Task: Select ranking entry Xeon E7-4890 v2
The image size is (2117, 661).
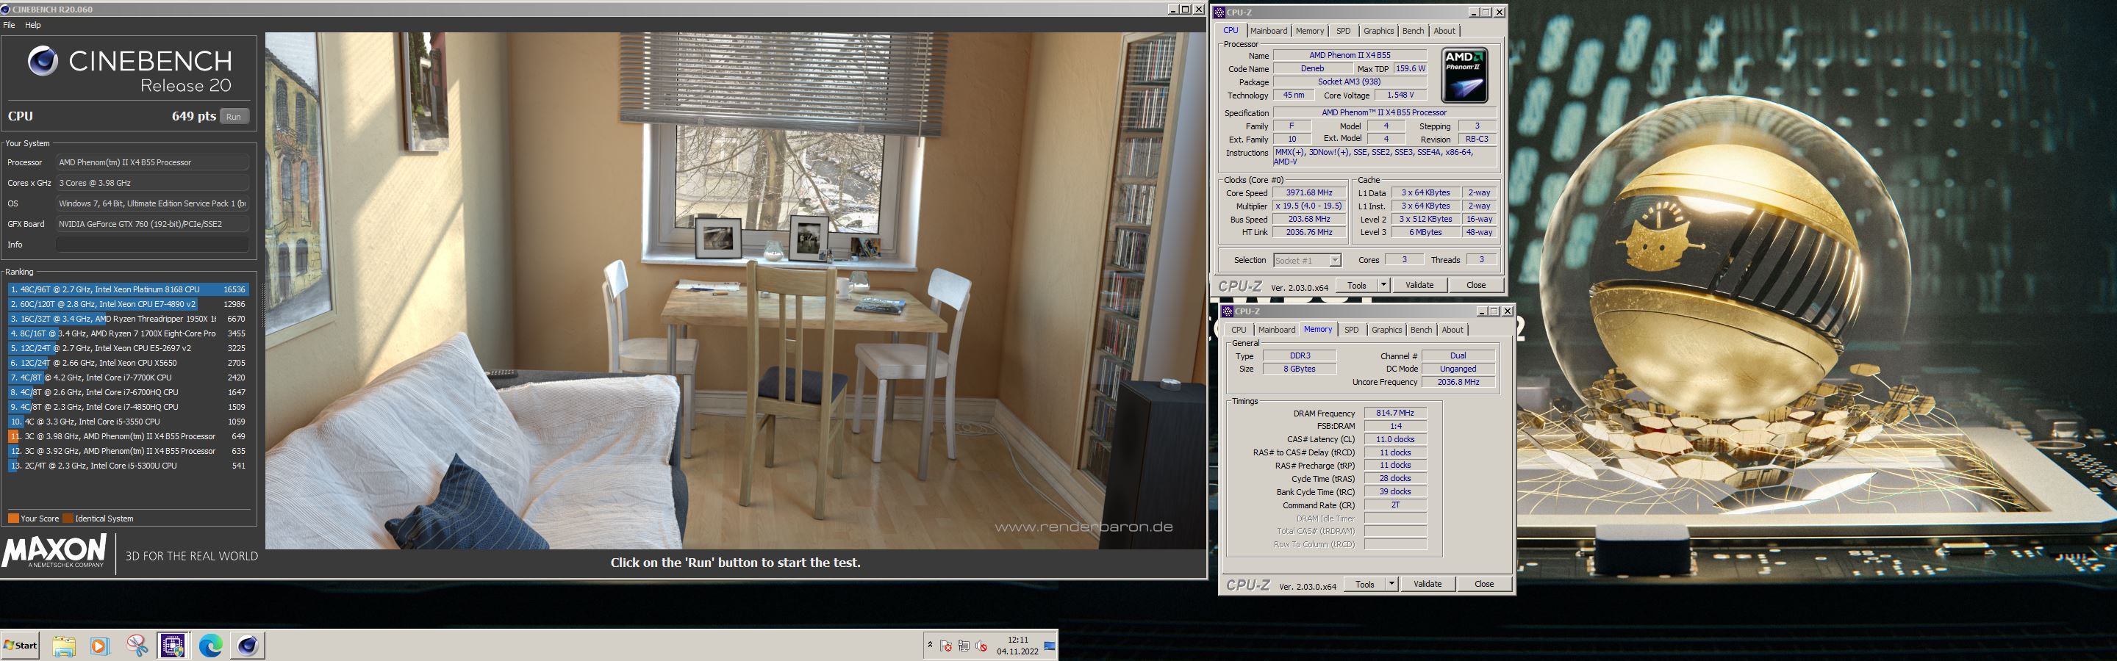Action: (x=128, y=305)
